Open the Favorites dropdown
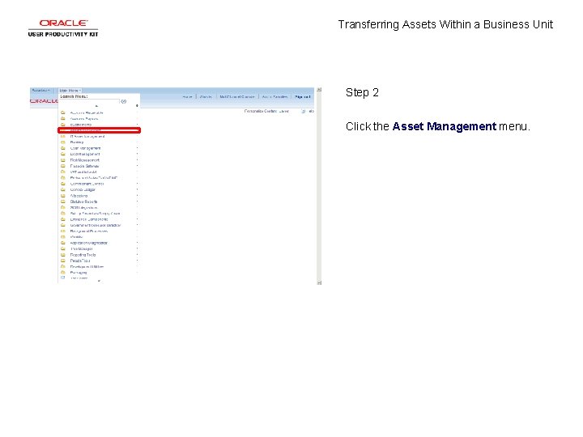 (40, 91)
